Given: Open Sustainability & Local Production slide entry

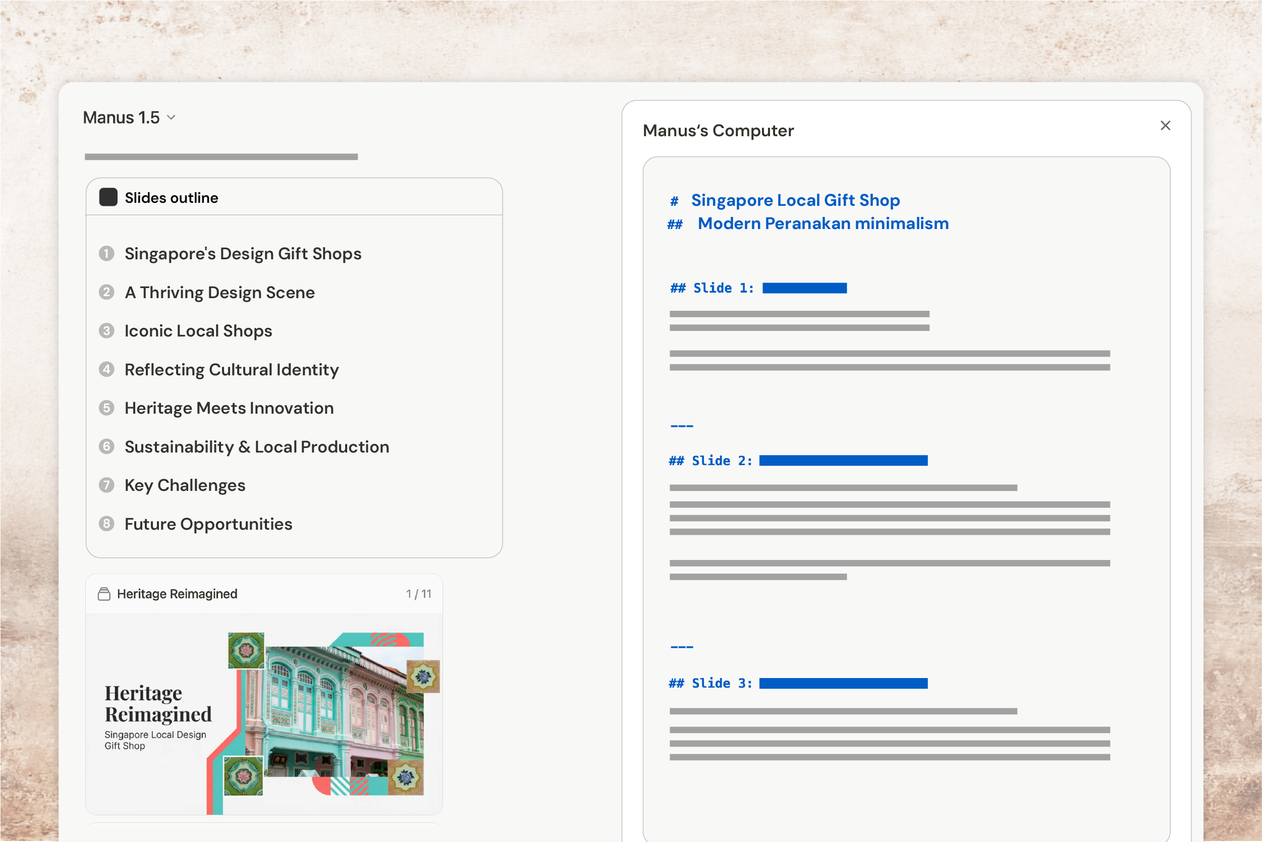Looking at the screenshot, I should click(257, 447).
